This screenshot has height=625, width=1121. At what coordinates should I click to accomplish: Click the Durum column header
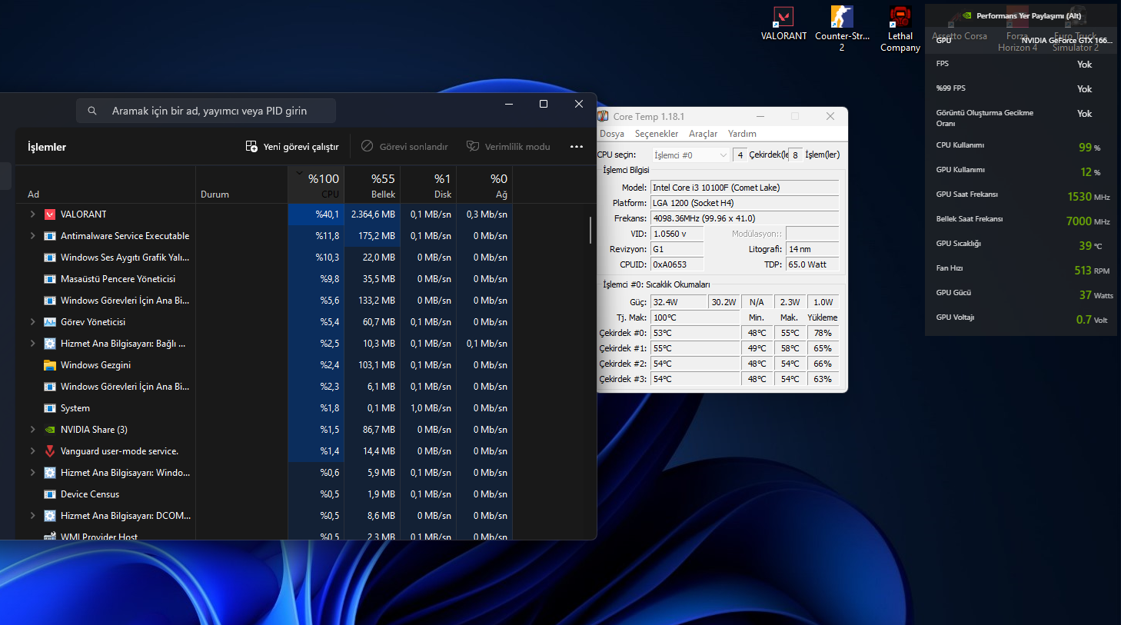click(241, 185)
